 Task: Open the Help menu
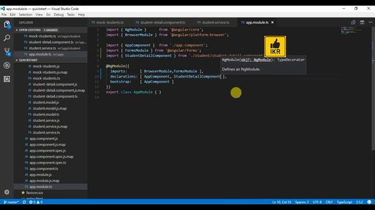(81, 15)
